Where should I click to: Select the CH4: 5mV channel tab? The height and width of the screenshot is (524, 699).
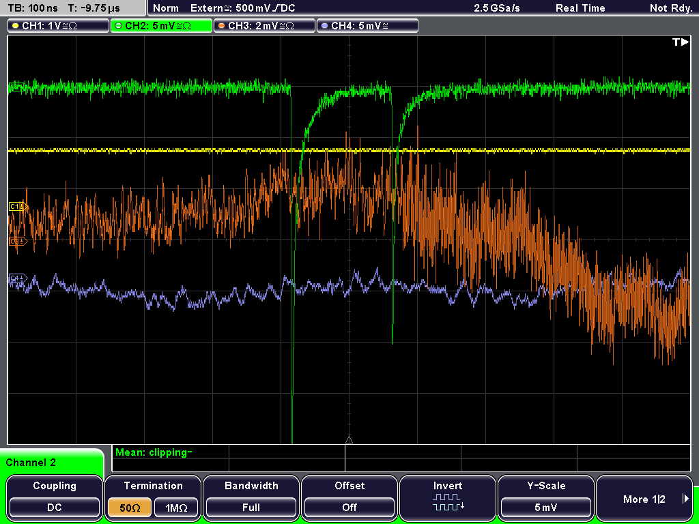[367, 26]
